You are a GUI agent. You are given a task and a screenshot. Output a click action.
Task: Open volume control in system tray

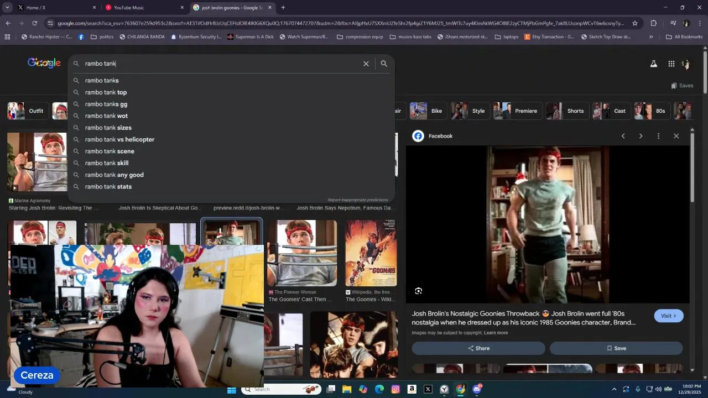(658, 389)
